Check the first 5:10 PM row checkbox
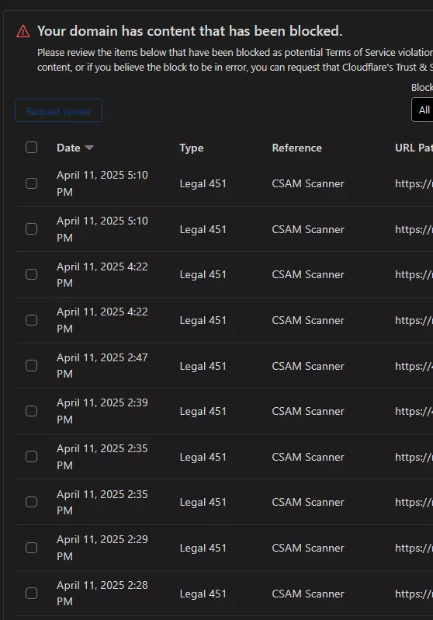The image size is (433, 620). [32, 183]
